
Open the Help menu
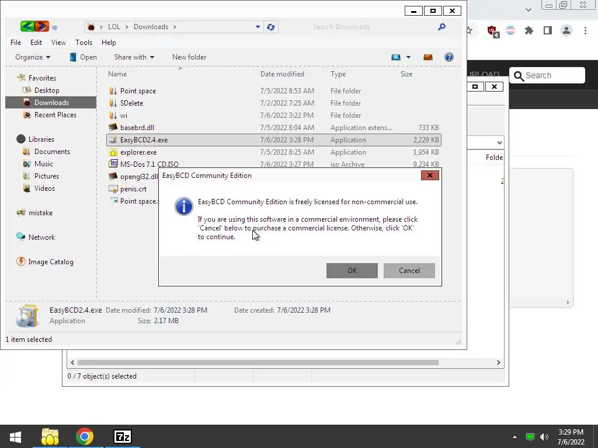click(109, 42)
